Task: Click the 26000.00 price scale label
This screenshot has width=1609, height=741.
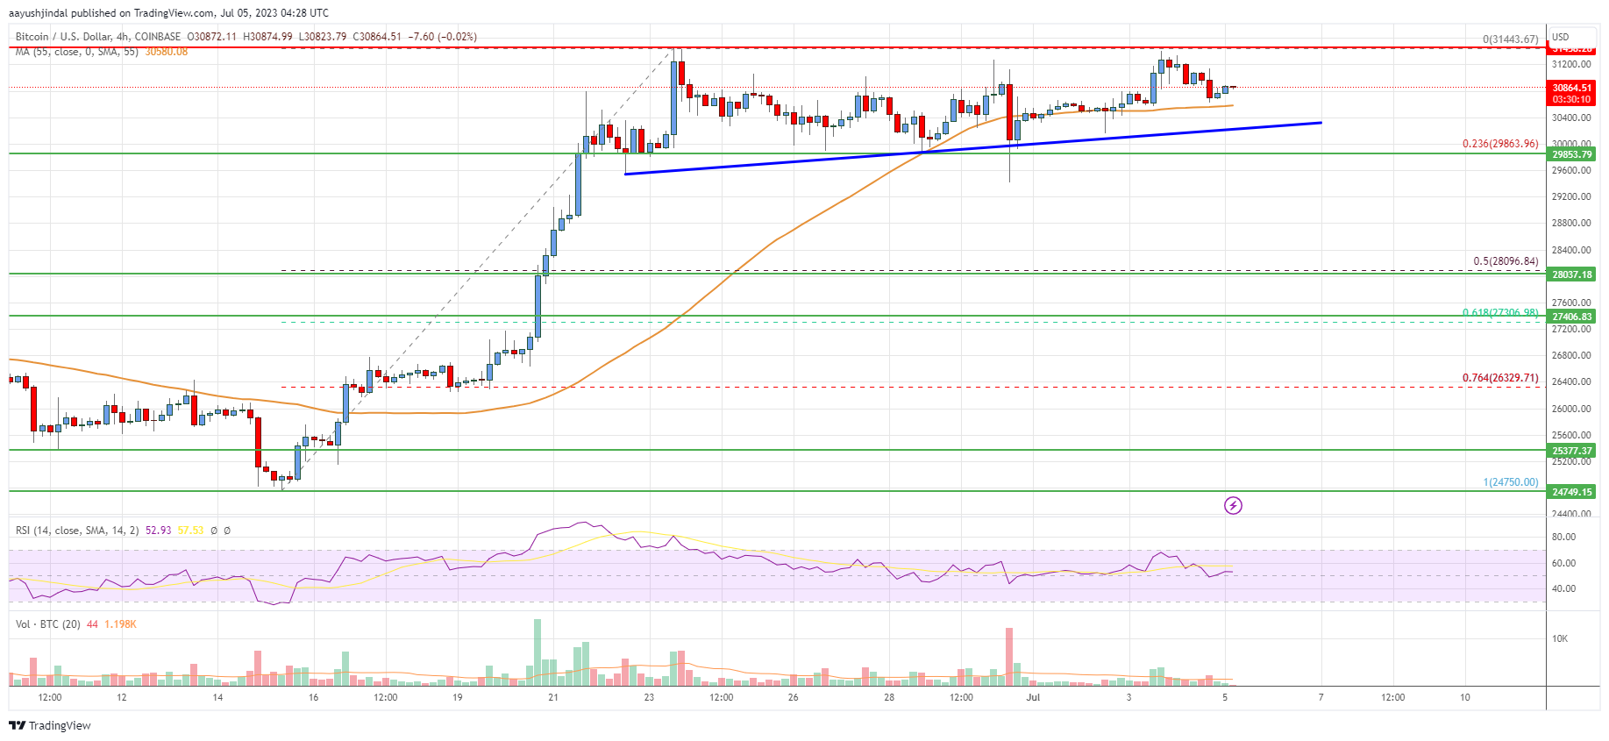Action: click(1571, 409)
